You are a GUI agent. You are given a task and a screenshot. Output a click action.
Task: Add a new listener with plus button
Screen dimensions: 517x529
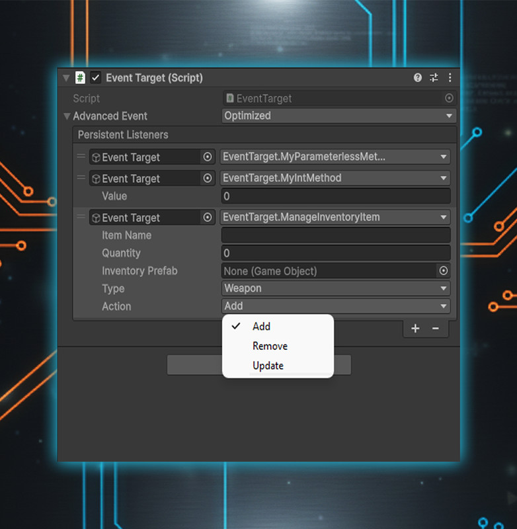(415, 328)
